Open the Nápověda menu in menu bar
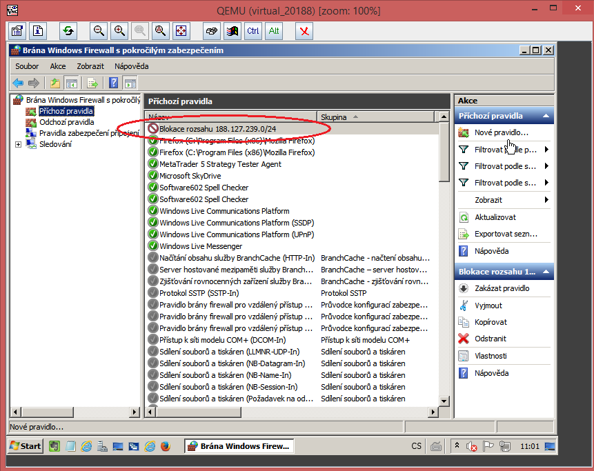 (132, 66)
